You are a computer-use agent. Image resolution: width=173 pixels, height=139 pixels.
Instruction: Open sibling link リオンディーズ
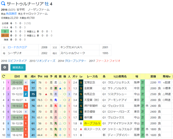(x=46, y=61)
